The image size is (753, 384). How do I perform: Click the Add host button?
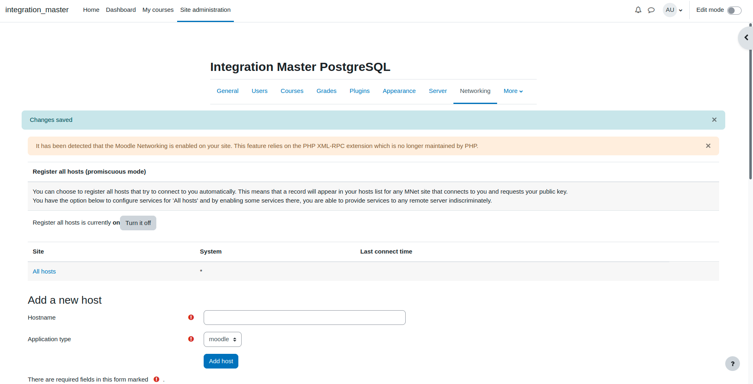221,361
